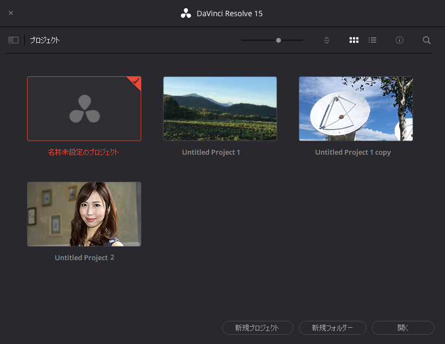Show the project info panel
Screen dimensions: 445x344
click(400, 40)
